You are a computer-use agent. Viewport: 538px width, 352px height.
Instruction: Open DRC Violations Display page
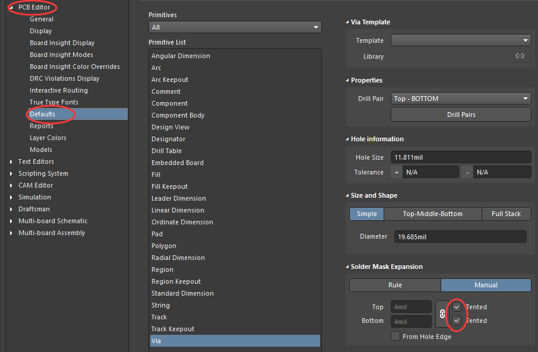[x=65, y=78]
